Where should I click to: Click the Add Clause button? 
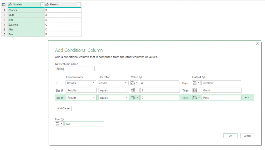tap(63, 109)
